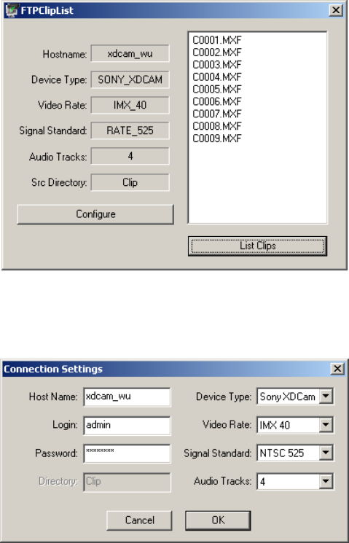Close the FTPClipList window
Image resolution: width=349 pixels, height=543 pixels.
coord(336,10)
